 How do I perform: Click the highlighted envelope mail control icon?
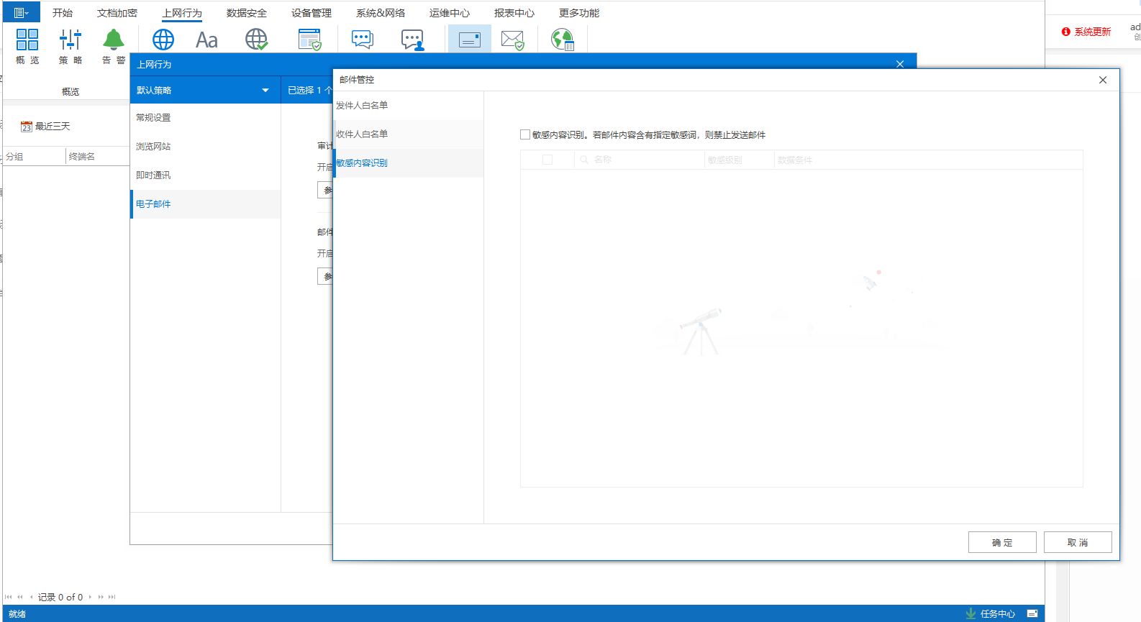(470, 40)
